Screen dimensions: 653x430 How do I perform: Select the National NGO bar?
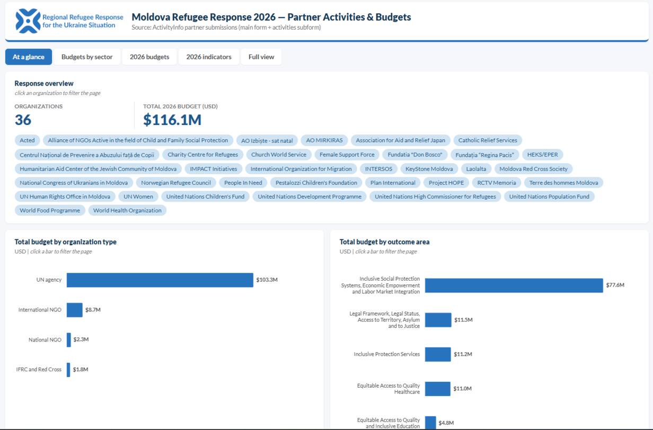click(69, 340)
